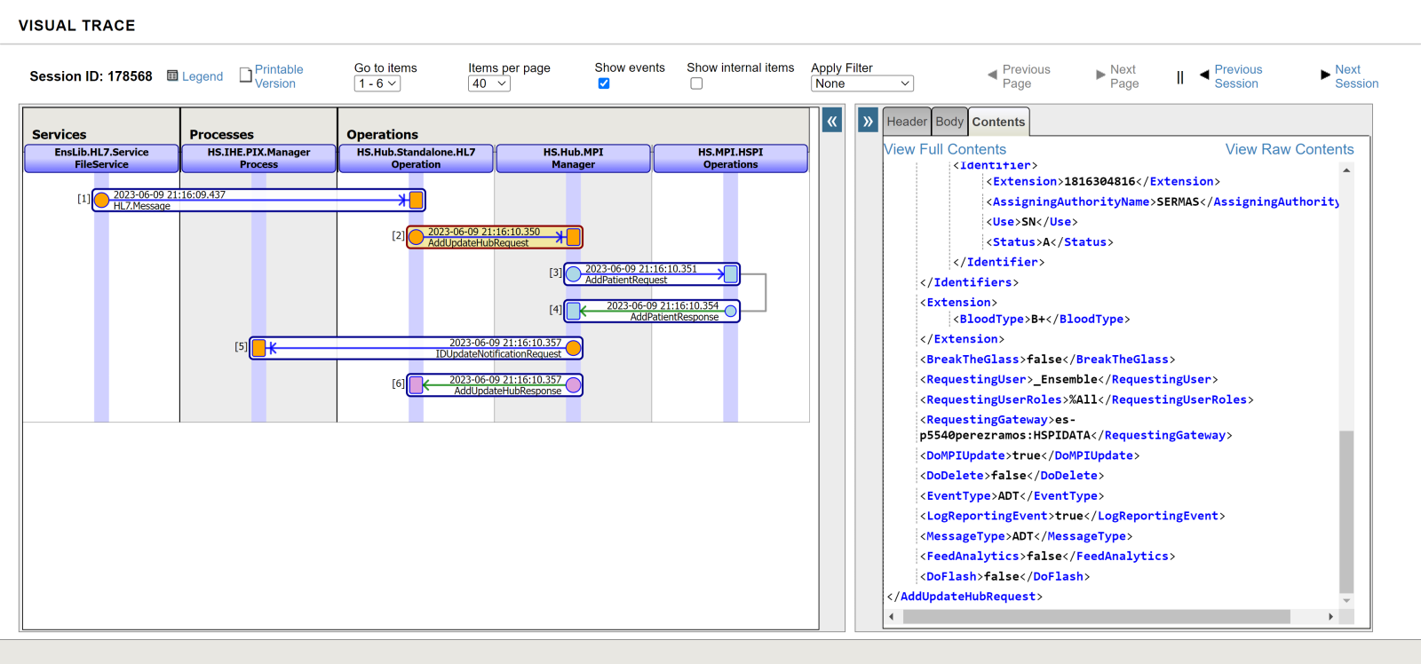Open the View Full Contents link
This screenshot has height=664, width=1421.
point(945,149)
